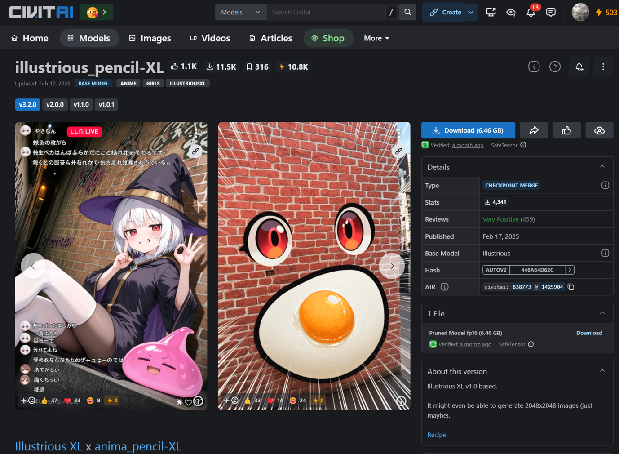This screenshot has width=619, height=454.
Task: Open the notifications bell showing 13
Action: point(531,12)
